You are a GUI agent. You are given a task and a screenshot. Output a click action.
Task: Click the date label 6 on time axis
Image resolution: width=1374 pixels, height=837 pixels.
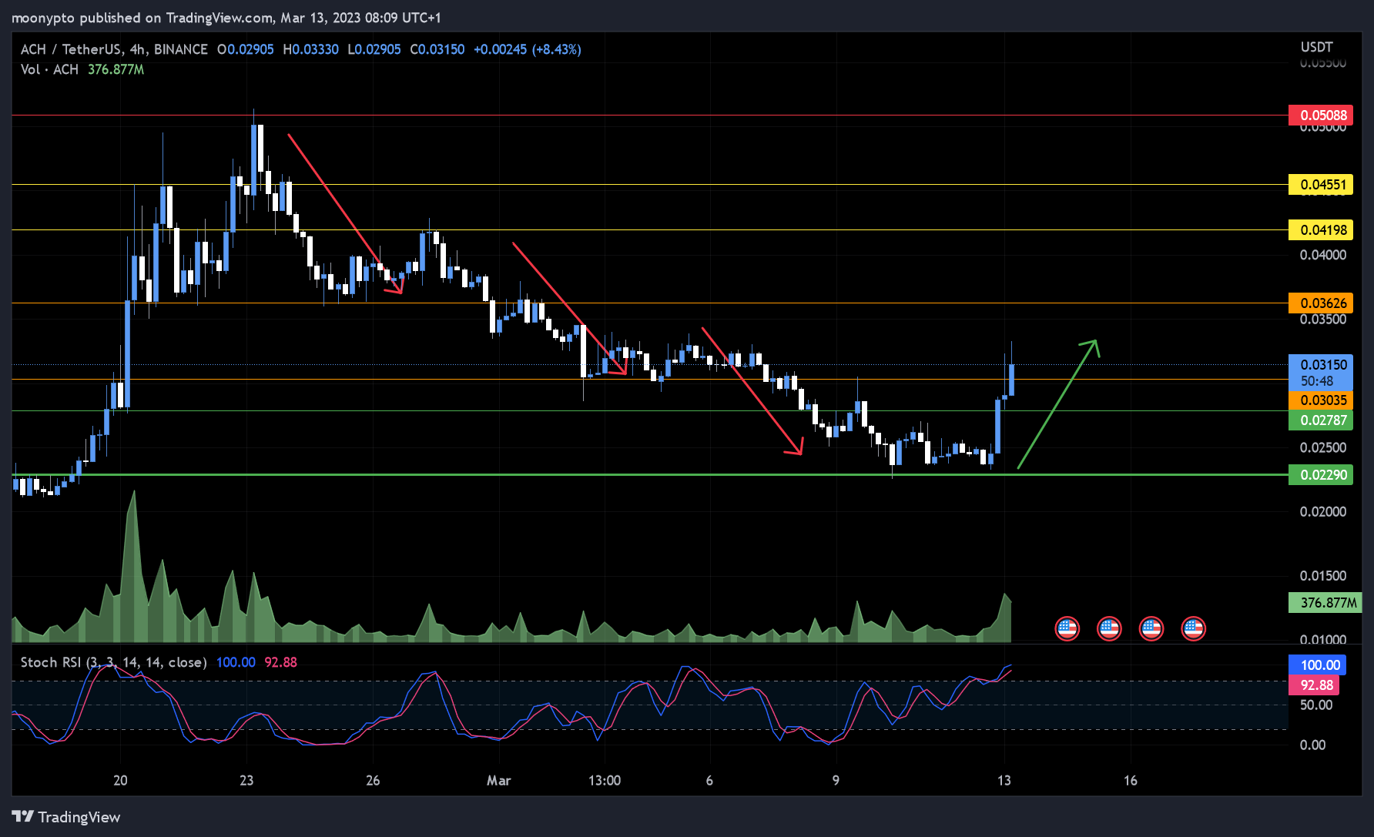[x=709, y=781]
